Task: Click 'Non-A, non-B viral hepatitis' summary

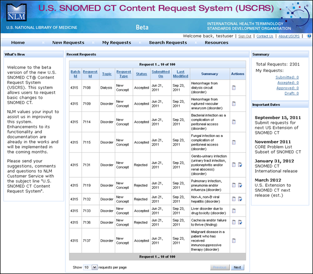Action: click(205, 199)
